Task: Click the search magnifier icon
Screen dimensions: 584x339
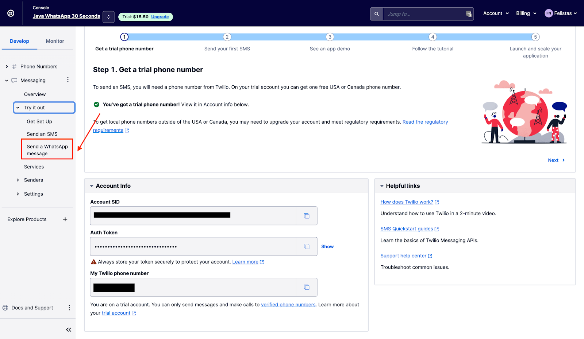Action: pyautogui.click(x=377, y=14)
